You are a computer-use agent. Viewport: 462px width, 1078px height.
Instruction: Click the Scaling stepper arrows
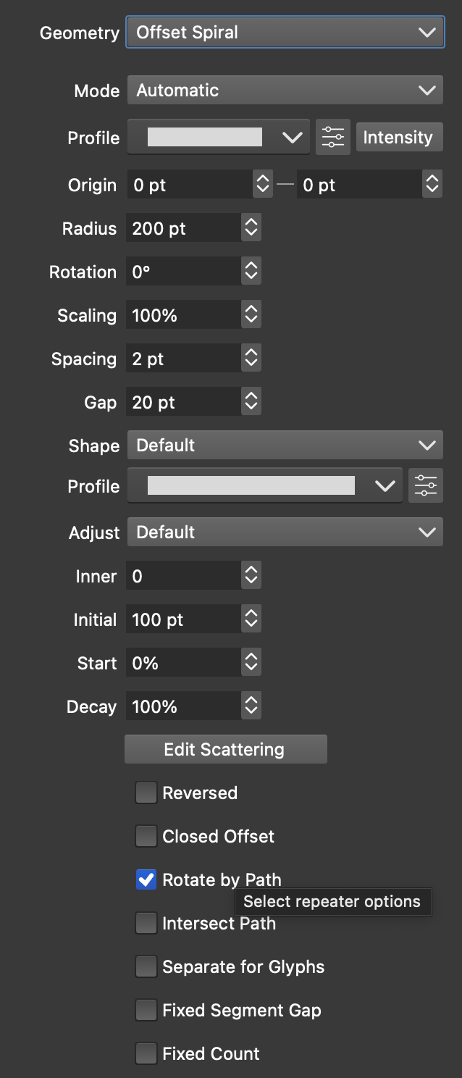click(x=251, y=315)
